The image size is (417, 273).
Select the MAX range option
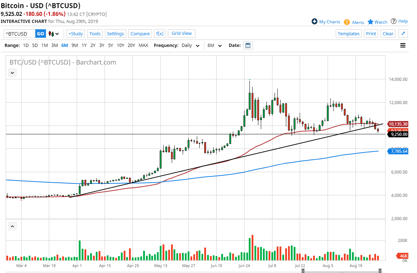point(143,45)
